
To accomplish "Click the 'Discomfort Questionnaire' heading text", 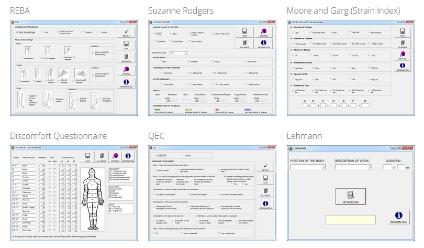I will pos(59,136).
